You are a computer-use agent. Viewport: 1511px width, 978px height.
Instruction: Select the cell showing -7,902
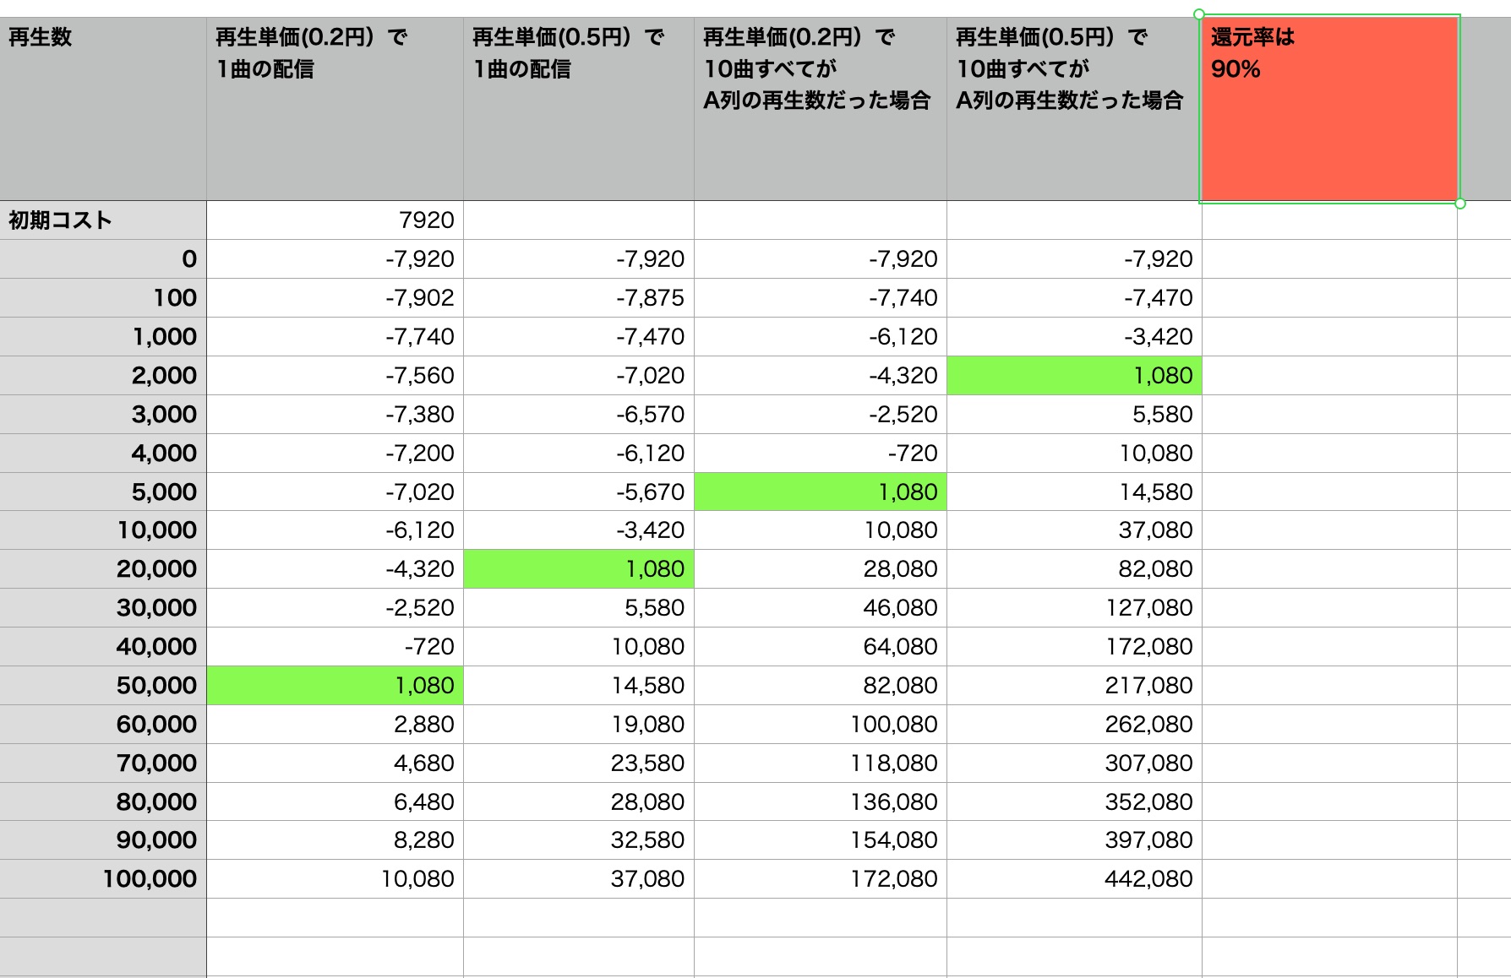(x=335, y=298)
